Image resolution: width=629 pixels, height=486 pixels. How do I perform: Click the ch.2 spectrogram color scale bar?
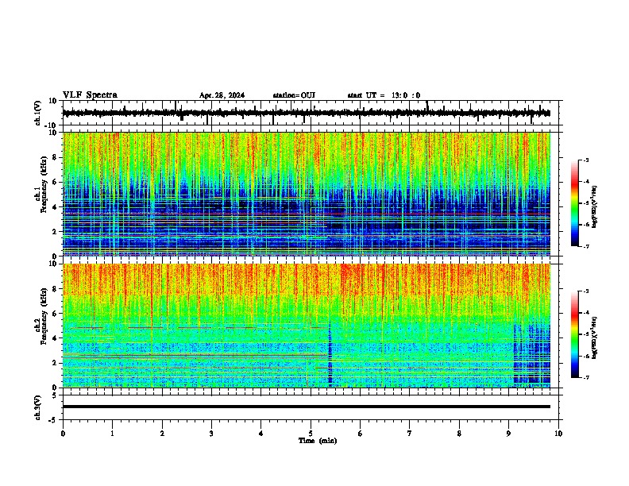pos(575,334)
